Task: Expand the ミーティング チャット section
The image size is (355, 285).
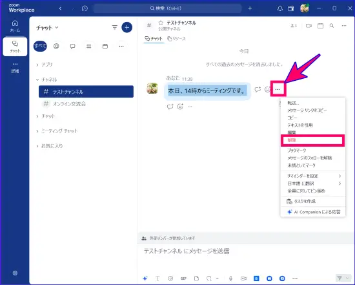Action: [x=57, y=131]
